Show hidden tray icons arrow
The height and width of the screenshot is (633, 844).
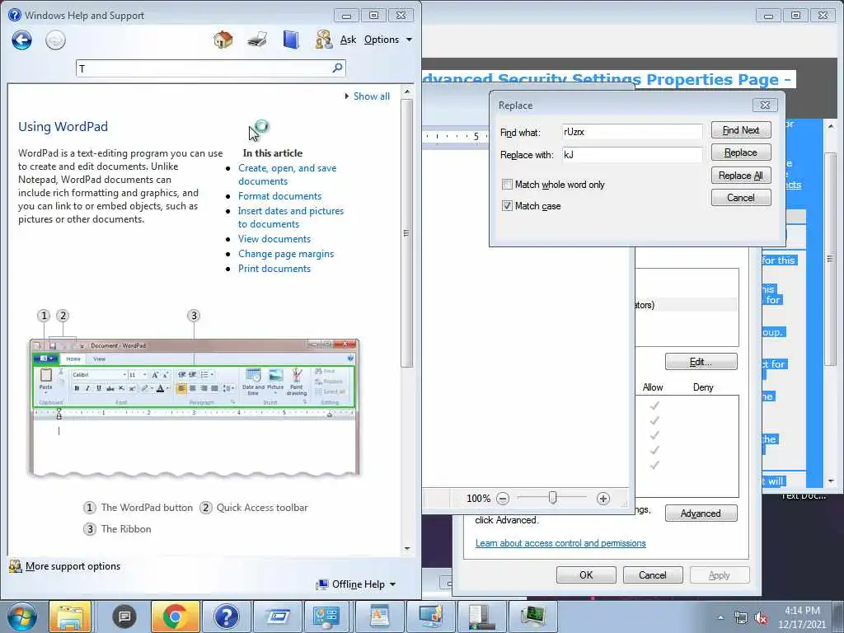[720, 617]
